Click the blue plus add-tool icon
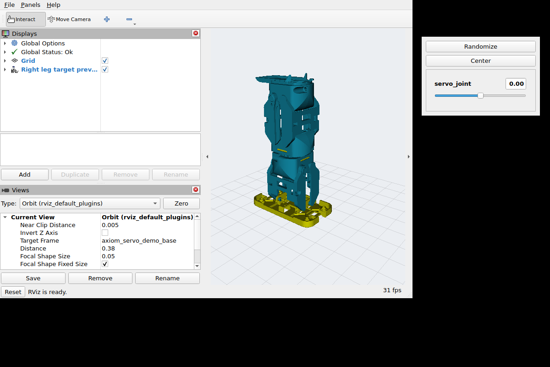Image resolution: width=550 pixels, height=367 pixels. [107, 19]
